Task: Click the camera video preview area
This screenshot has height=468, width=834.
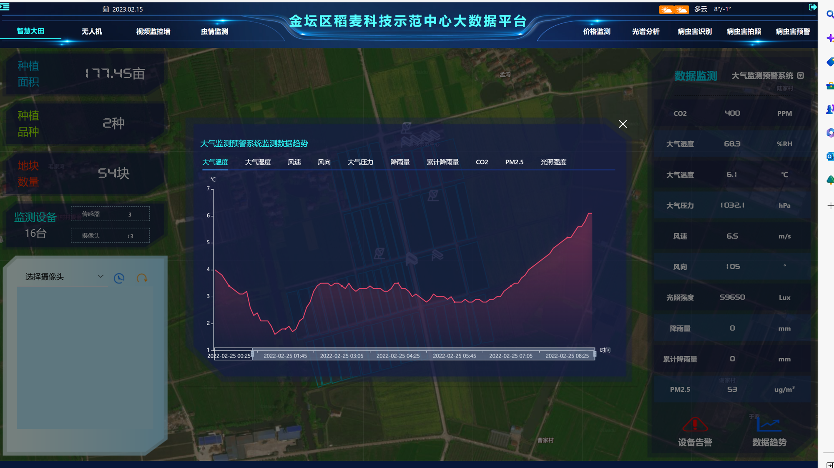Action: [x=85, y=358]
